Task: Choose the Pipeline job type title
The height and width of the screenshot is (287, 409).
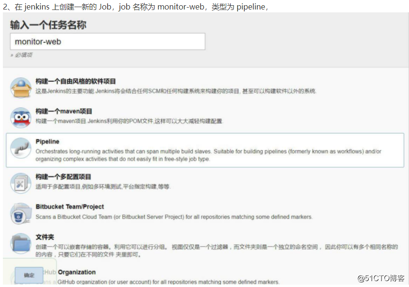Action: click(48, 142)
